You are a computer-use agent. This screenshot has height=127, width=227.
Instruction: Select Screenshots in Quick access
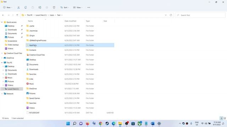click(x=12, y=41)
